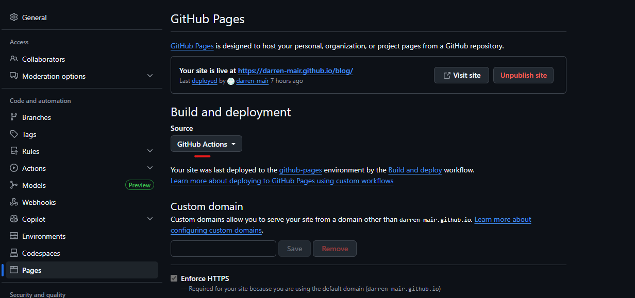Open the GitHub Pages documentation link

[x=192, y=46]
